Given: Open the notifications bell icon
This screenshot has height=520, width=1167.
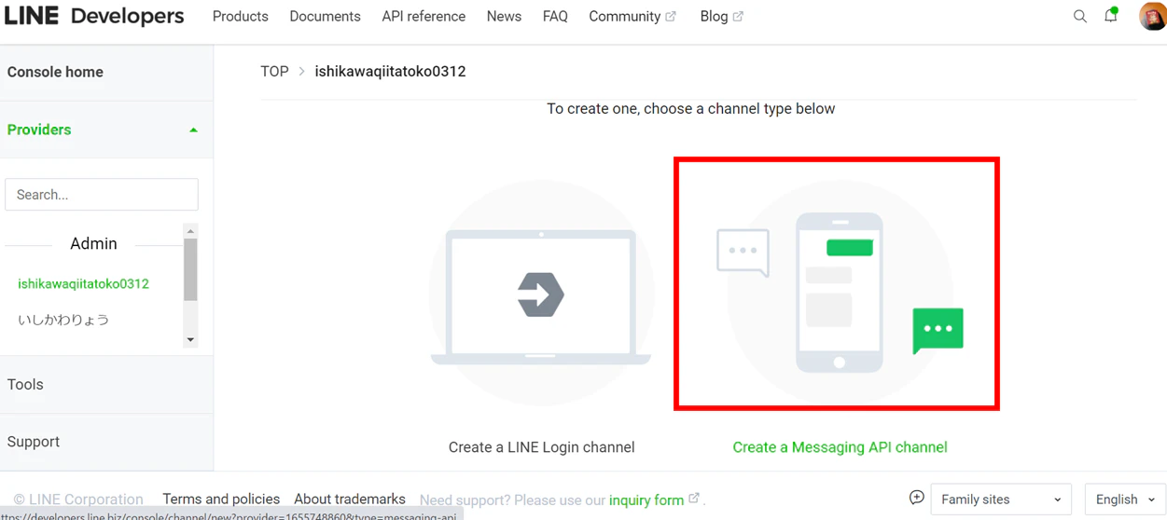Looking at the screenshot, I should (1110, 15).
